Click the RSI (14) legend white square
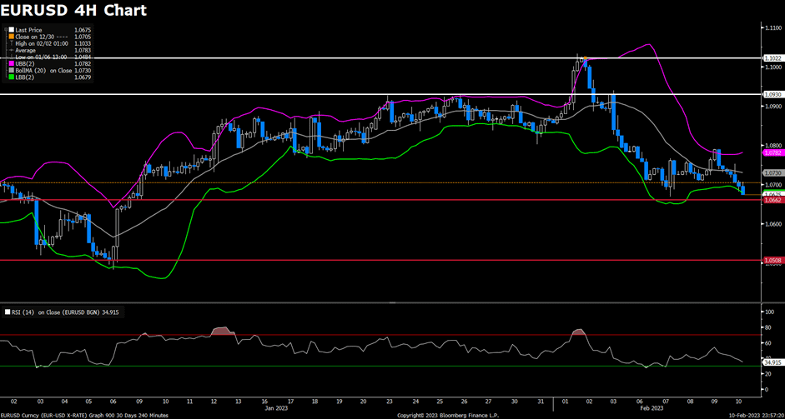Screen dimensions: 785x419 (8, 312)
